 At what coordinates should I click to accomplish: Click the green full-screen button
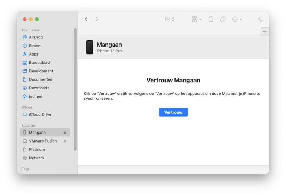pos(37,19)
